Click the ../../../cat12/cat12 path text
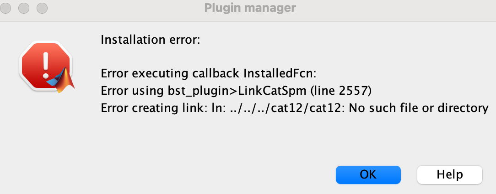Image resolution: width=496 pixels, height=194 pixels. point(286,108)
